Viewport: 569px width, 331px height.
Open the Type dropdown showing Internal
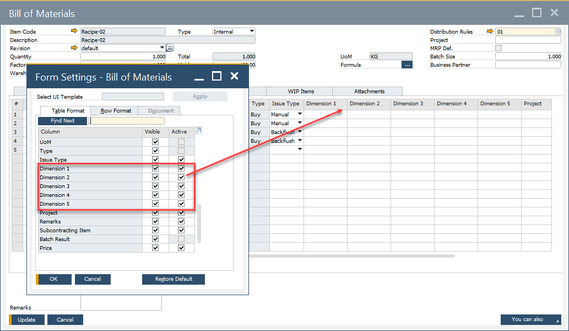pos(252,31)
